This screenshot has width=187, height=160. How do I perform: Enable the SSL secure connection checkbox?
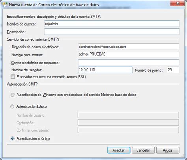click(x=13, y=77)
